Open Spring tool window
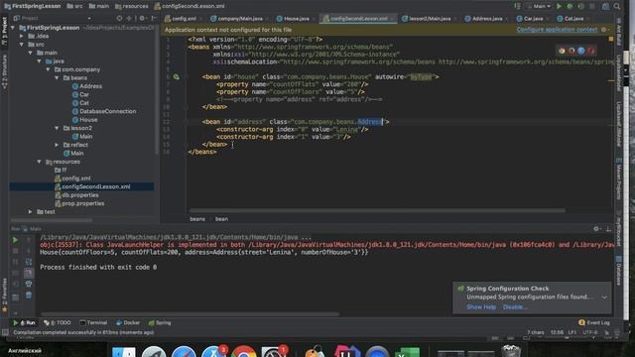This screenshot has width=635, height=357. click(160, 322)
